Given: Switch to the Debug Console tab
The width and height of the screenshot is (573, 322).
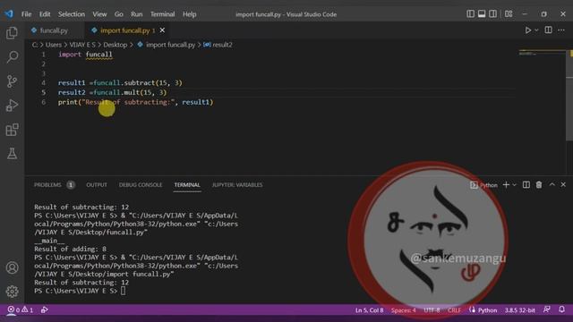Looking at the screenshot, I should 141,185.
